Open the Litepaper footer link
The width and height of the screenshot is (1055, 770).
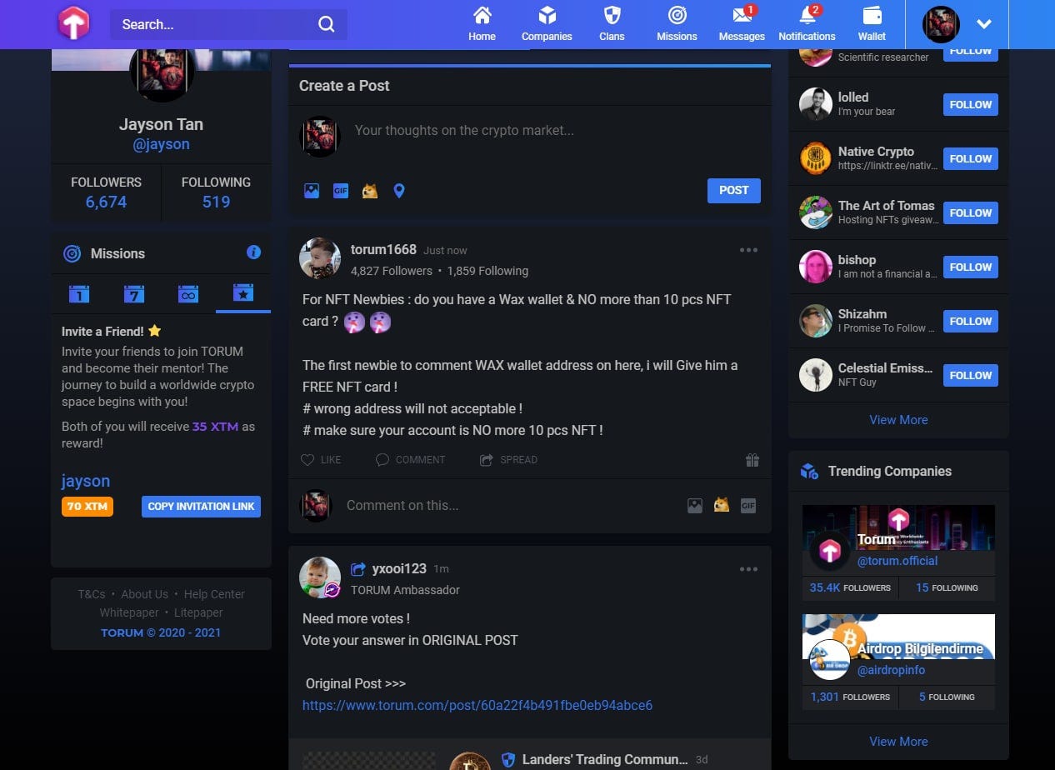point(198,612)
